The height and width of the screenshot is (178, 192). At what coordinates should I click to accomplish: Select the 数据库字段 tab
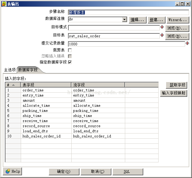click(x=28, y=70)
